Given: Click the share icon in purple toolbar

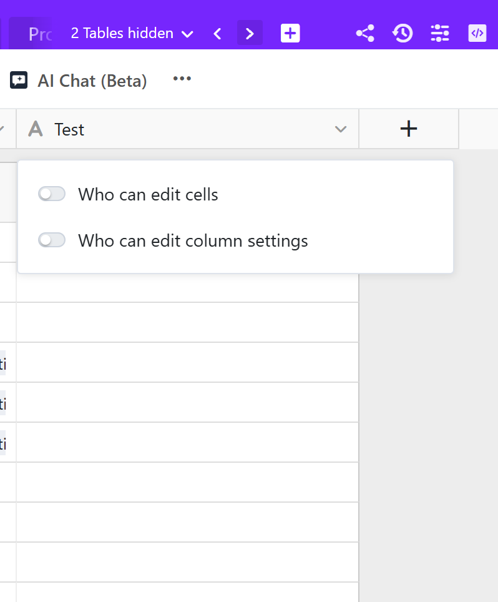Looking at the screenshot, I should (x=365, y=33).
